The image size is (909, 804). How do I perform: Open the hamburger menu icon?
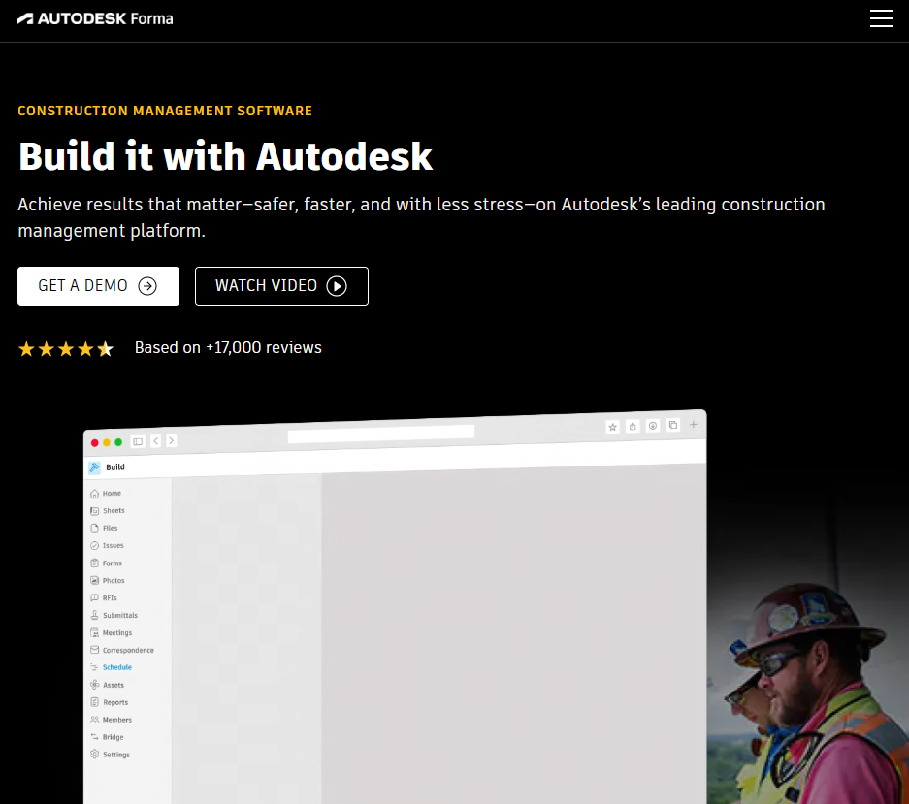click(881, 18)
